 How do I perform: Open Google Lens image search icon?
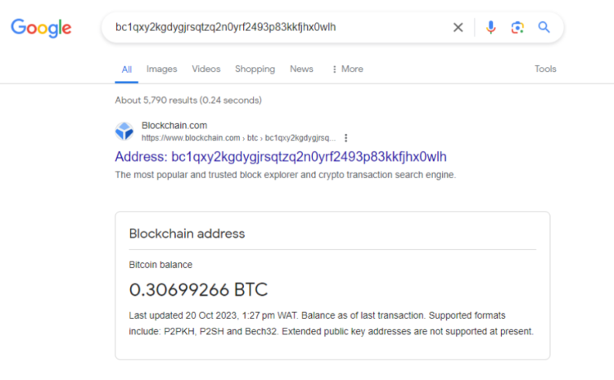tap(517, 27)
